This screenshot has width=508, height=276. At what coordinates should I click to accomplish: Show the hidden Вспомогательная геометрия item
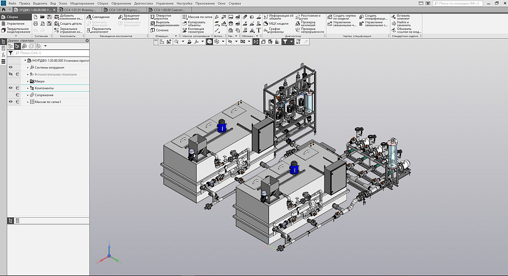coord(10,74)
